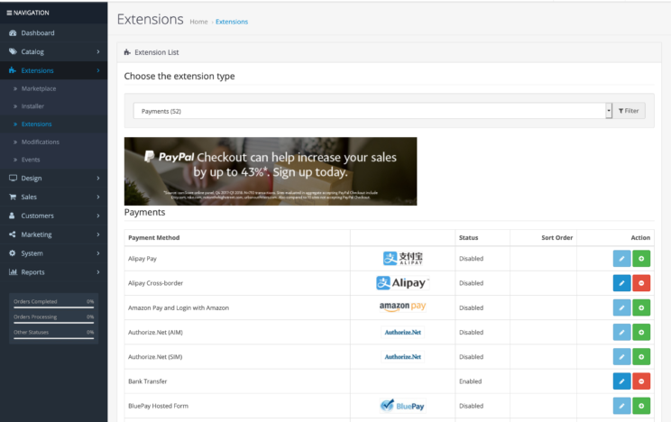Install Authorize.Net (AIM) extension
671x422 pixels.
[x=641, y=332]
